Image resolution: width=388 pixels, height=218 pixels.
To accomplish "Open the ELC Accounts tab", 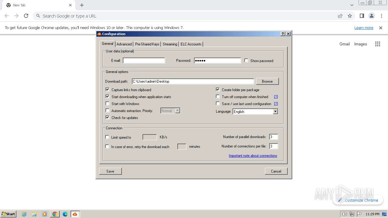I will pyautogui.click(x=191, y=44).
